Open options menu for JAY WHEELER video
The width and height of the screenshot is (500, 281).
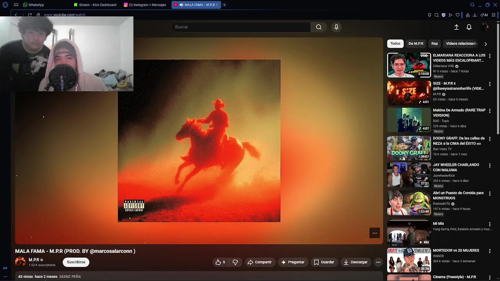(489, 166)
